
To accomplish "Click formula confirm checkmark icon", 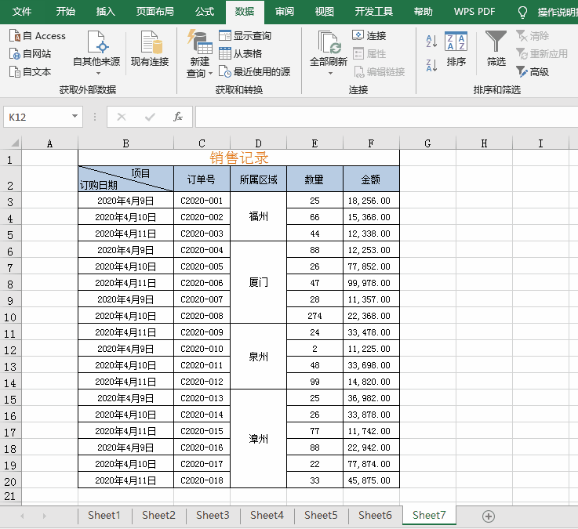I will point(150,117).
